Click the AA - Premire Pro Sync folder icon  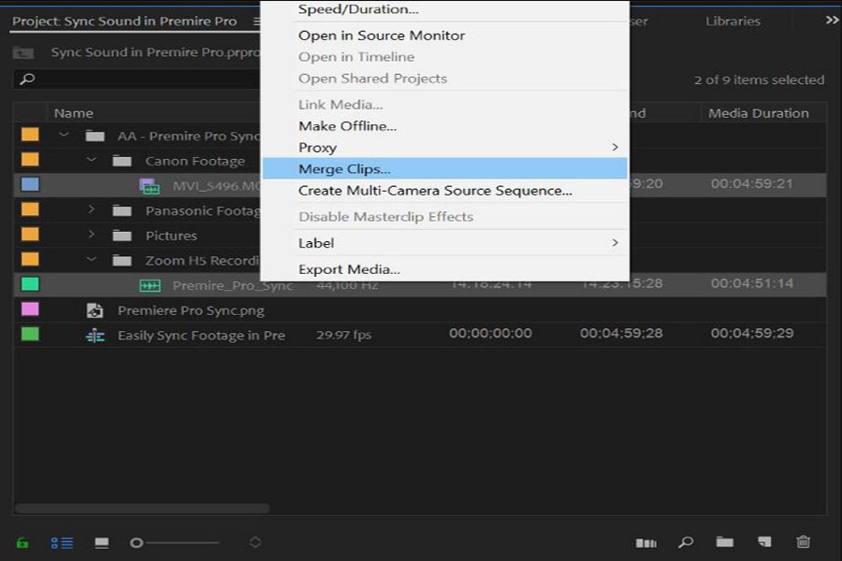tap(94, 136)
